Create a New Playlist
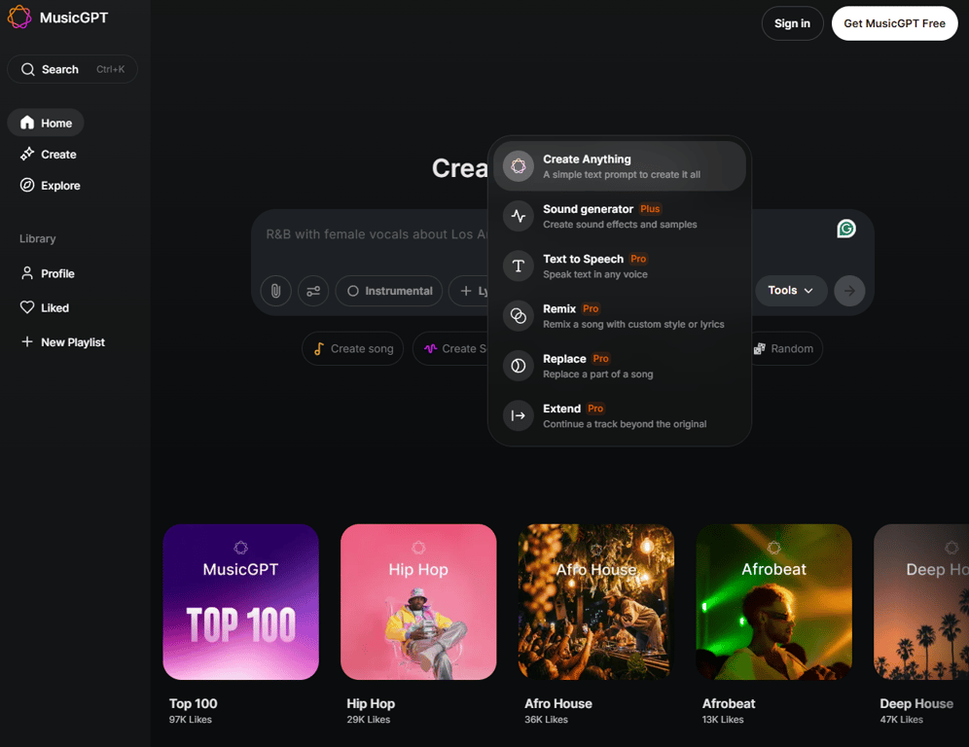This screenshot has height=747, width=969. click(62, 341)
